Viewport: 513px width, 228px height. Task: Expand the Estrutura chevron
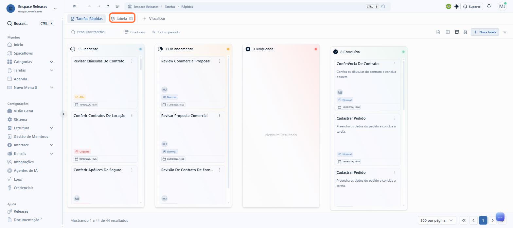click(x=51, y=128)
